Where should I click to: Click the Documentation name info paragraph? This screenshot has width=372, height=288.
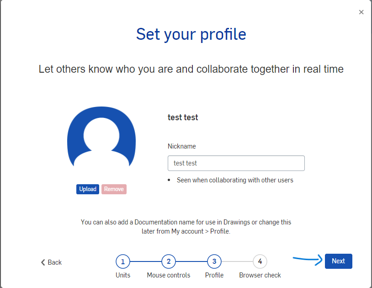(186, 227)
